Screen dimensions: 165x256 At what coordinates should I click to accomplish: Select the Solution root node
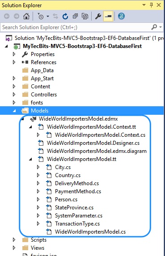point(89,38)
